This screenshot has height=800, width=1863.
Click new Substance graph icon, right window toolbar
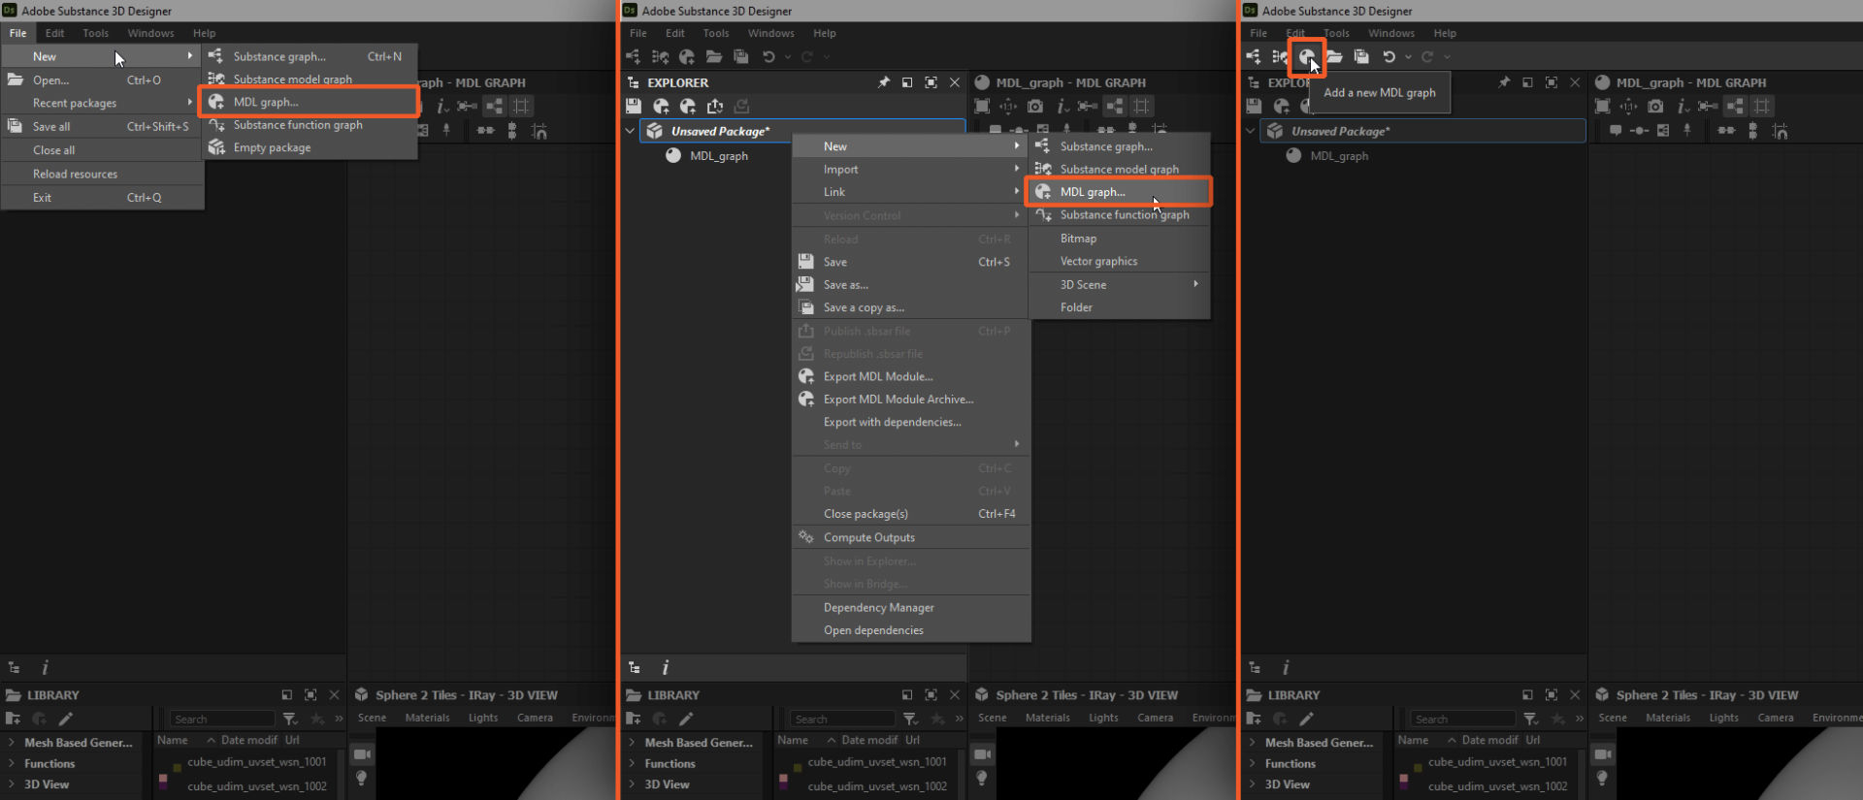[x=1254, y=57]
